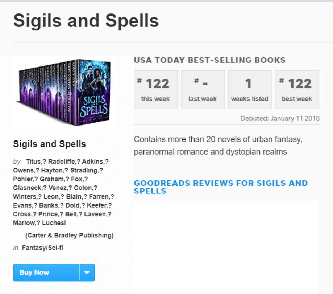This screenshot has width=333, height=294.
Task: Click author name Winters
Action: coord(25,196)
